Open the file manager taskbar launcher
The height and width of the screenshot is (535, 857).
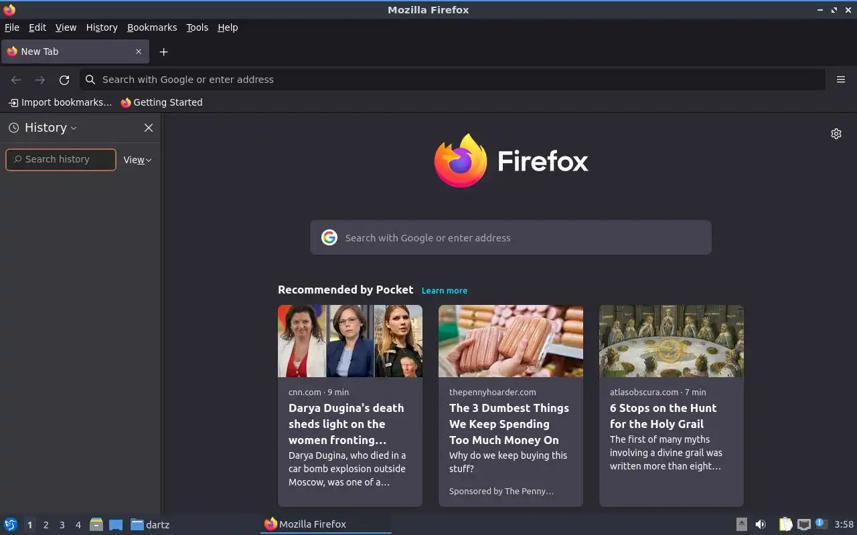click(96, 524)
